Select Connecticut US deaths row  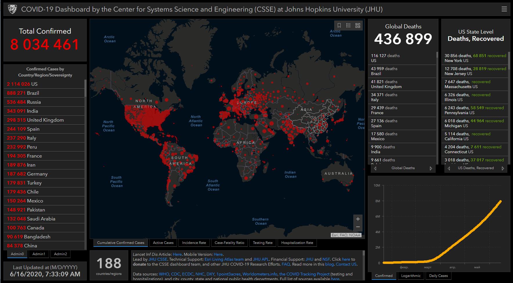pos(475,149)
